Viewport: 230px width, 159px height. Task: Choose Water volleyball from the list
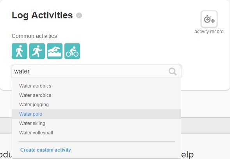(x=96, y=133)
